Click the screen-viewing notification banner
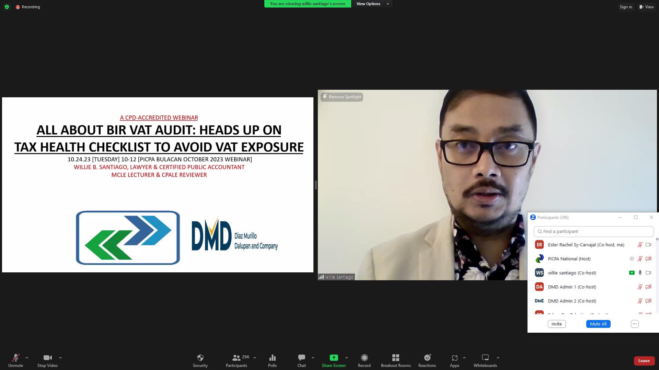Screen dimensions: 659x370 click(x=308, y=4)
